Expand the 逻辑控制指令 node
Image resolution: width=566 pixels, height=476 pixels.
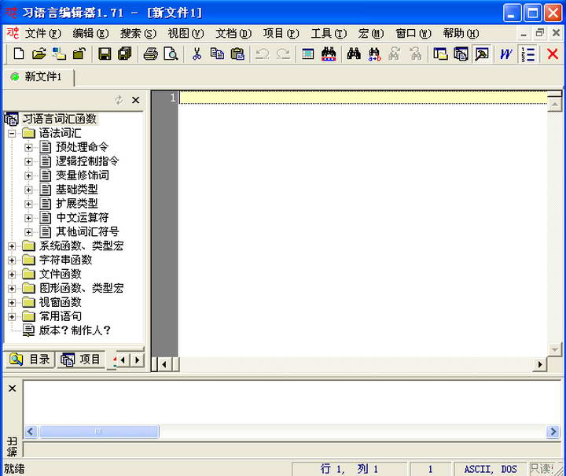pyautogui.click(x=28, y=161)
